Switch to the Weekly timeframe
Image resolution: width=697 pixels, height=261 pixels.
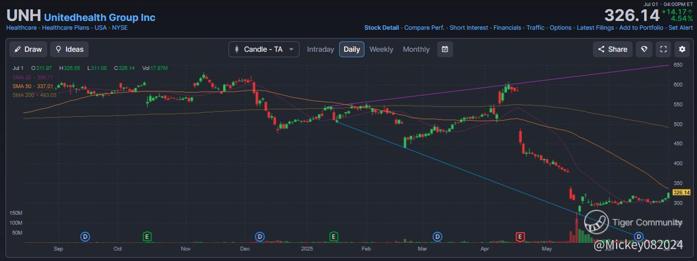click(x=381, y=49)
